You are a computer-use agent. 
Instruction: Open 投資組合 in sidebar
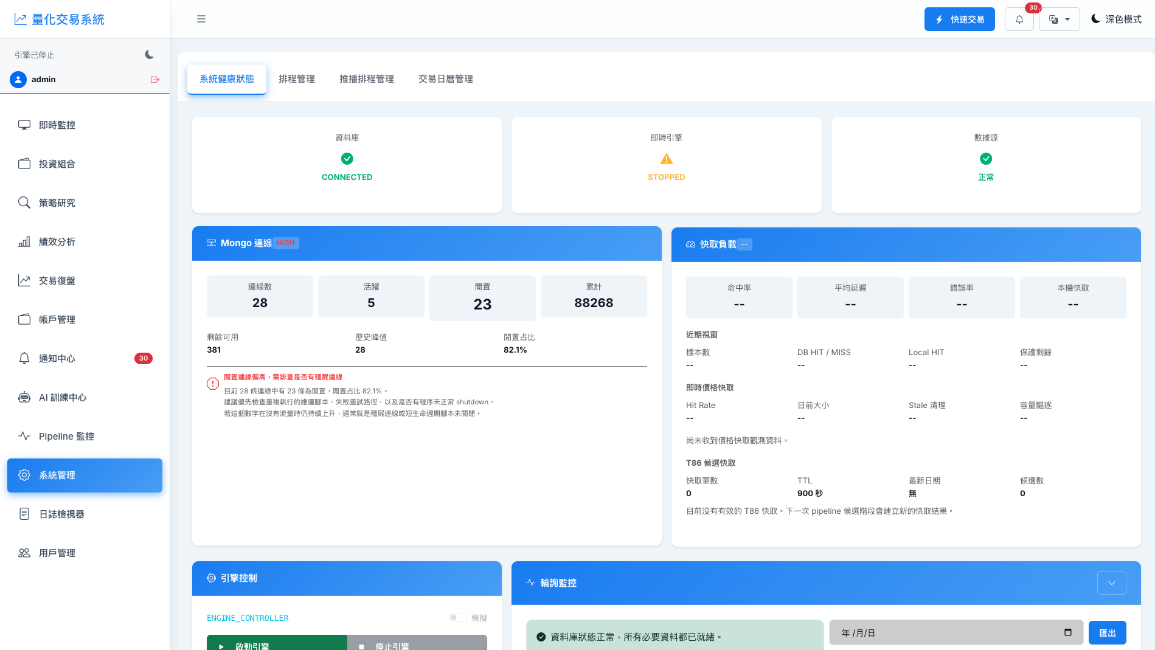click(x=85, y=164)
